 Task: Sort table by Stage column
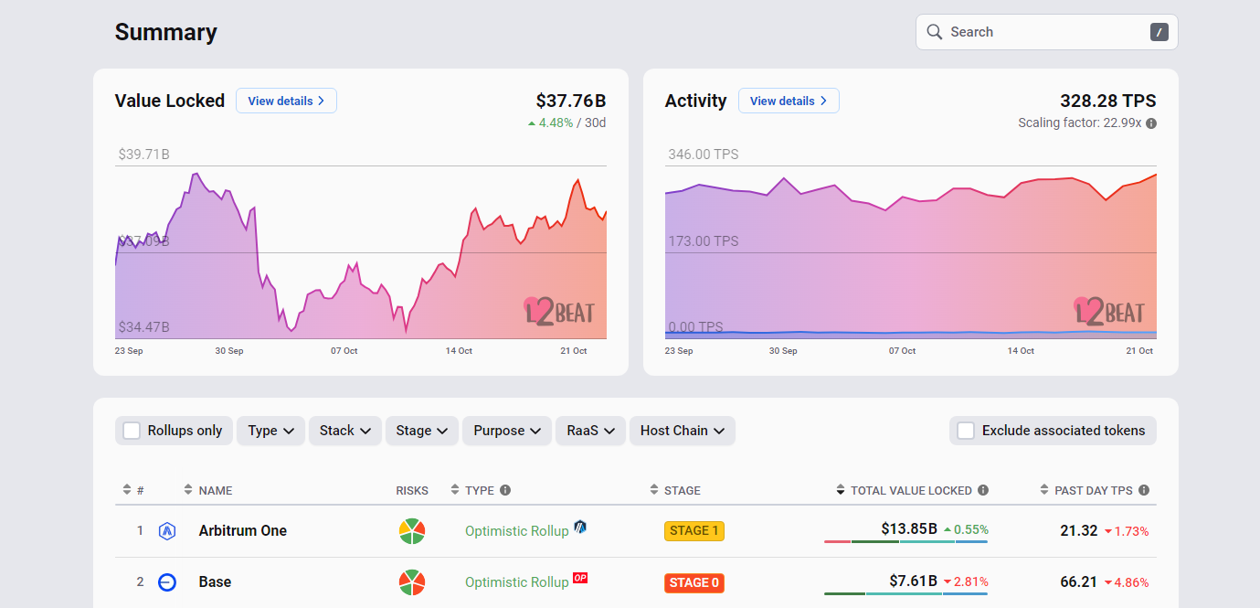point(682,491)
